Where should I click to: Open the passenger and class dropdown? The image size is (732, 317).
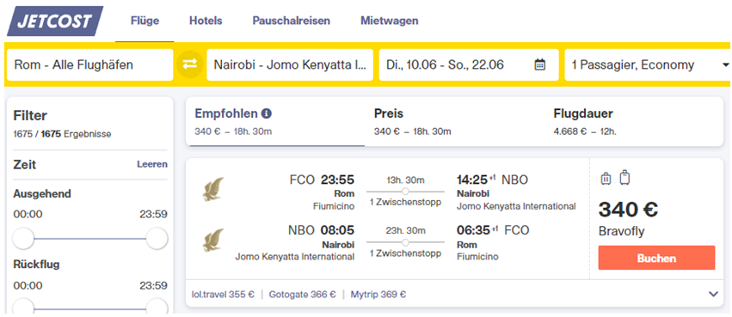pos(647,64)
